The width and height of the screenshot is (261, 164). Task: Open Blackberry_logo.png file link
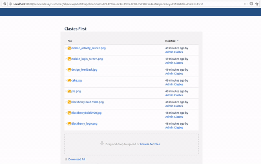[x=84, y=123]
